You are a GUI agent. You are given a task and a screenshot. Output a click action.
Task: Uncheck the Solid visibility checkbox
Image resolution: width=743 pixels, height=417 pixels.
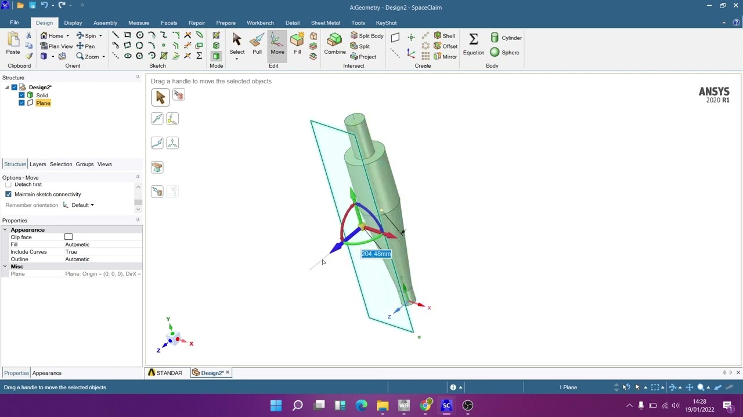pyautogui.click(x=21, y=95)
